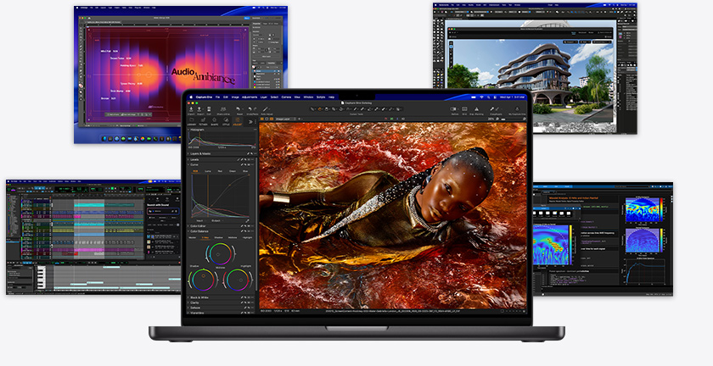713x366 pixels.
Task: Click the Share Online toolbar icon
Action: (x=223, y=109)
